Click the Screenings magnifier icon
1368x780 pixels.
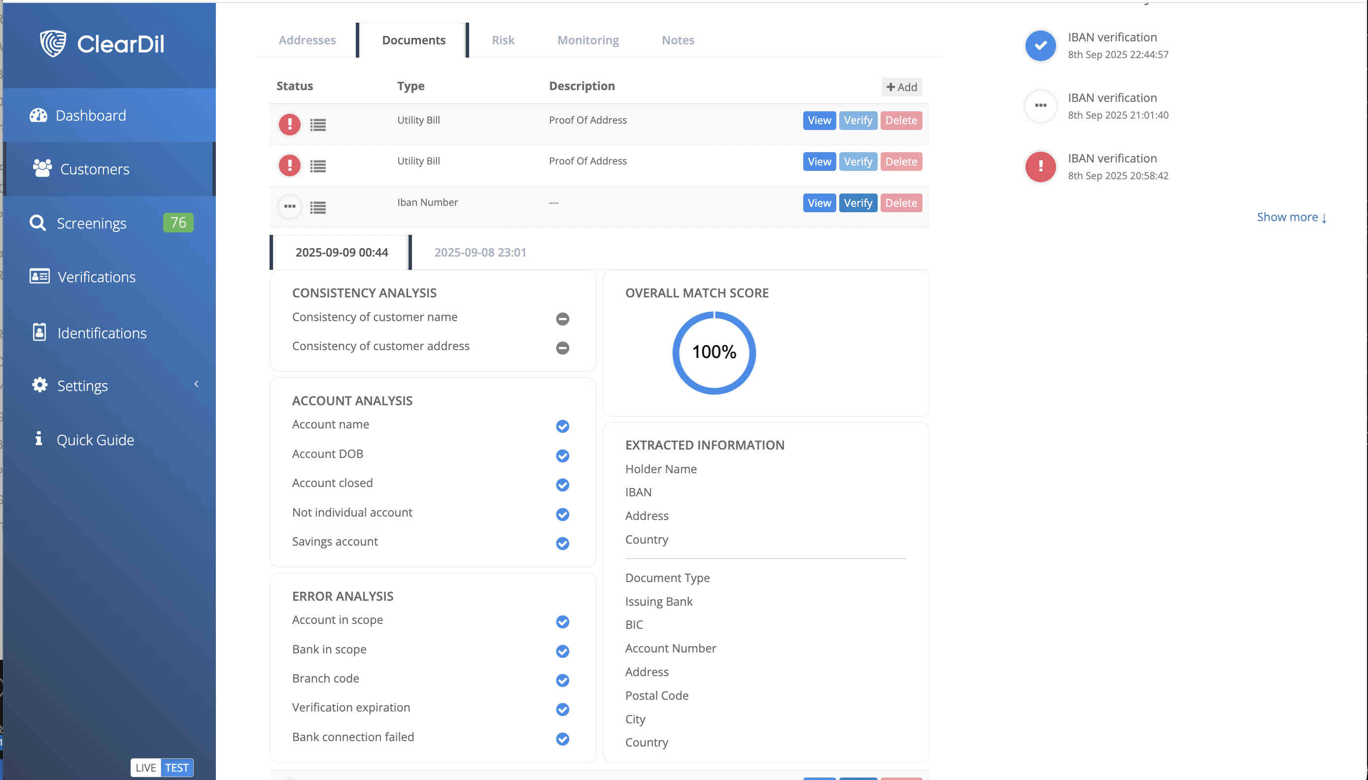(37, 223)
